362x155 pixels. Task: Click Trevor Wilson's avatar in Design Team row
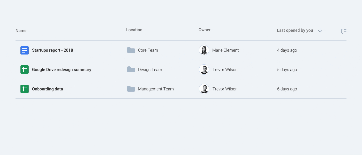point(204,69)
